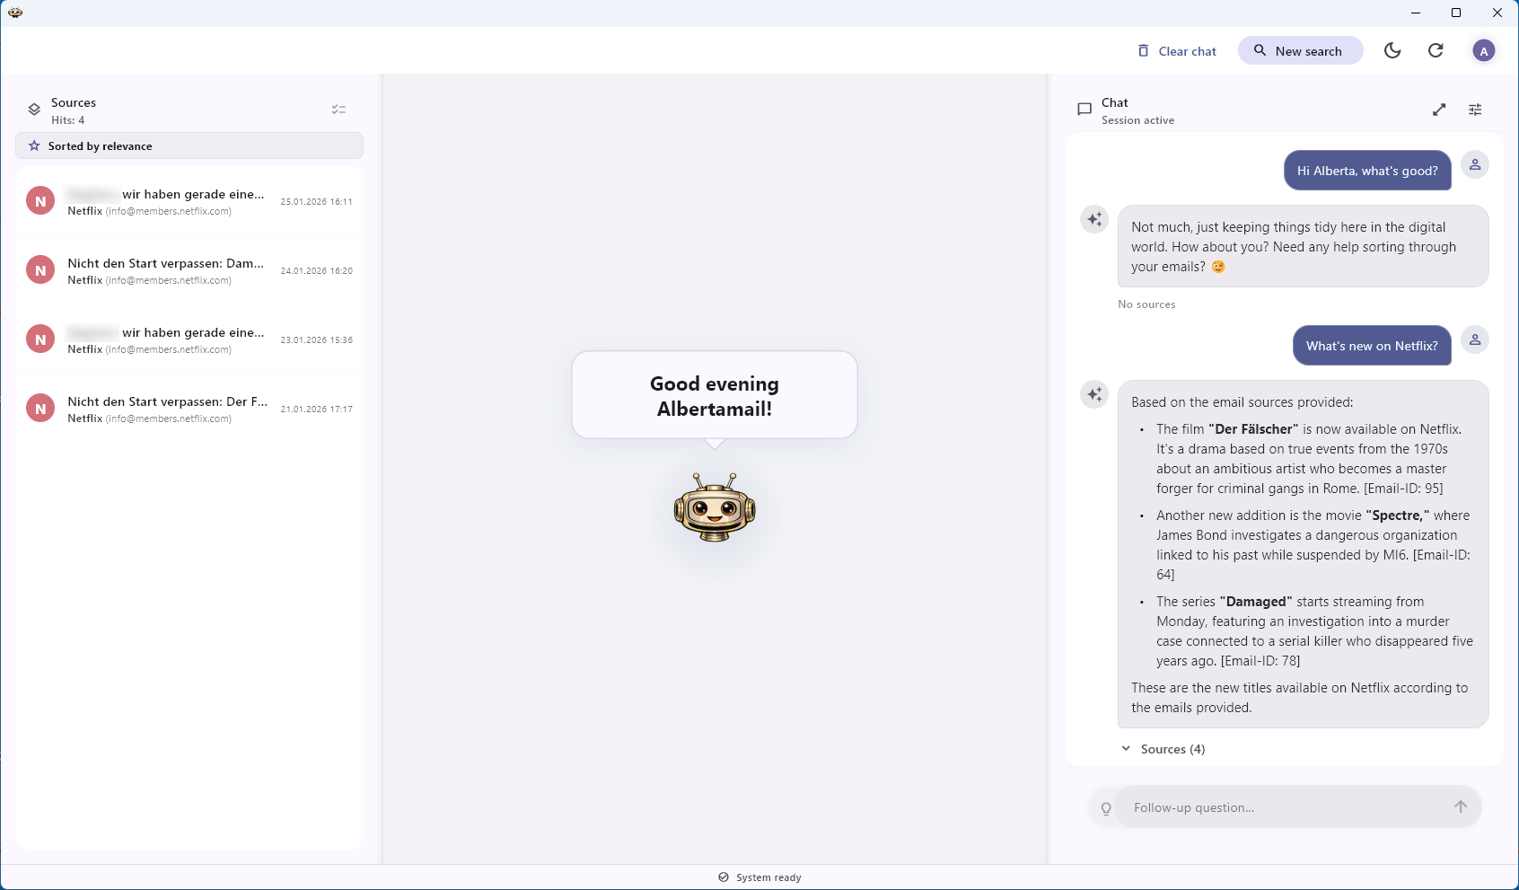Expand the chat panel to fullscreen
This screenshot has width=1519, height=890.
pyautogui.click(x=1439, y=109)
